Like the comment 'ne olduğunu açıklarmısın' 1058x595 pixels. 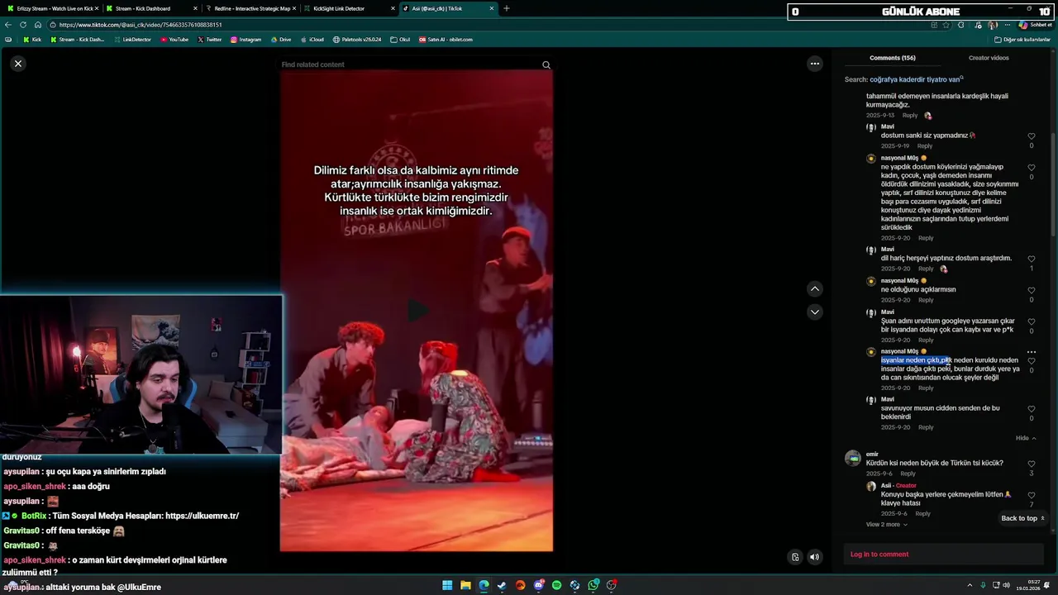click(1032, 290)
